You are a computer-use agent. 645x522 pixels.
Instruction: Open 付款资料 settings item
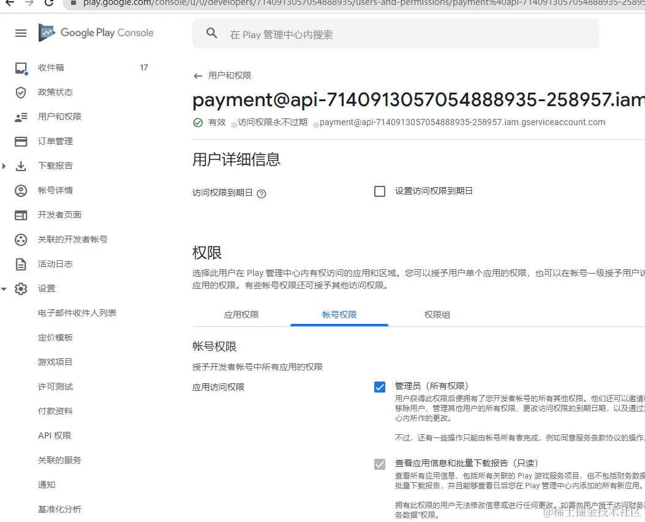tap(55, 411)
